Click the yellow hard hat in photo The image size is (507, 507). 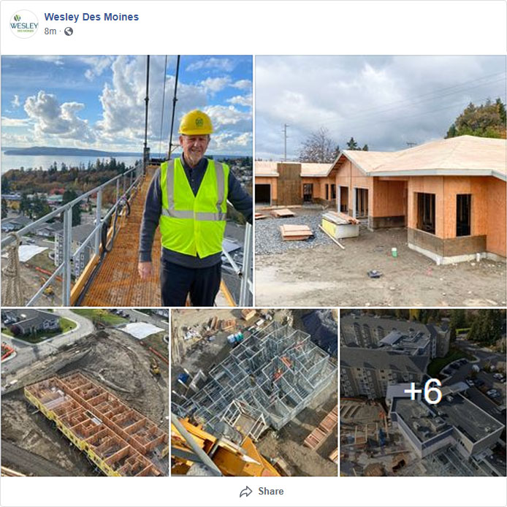(196, 122)
